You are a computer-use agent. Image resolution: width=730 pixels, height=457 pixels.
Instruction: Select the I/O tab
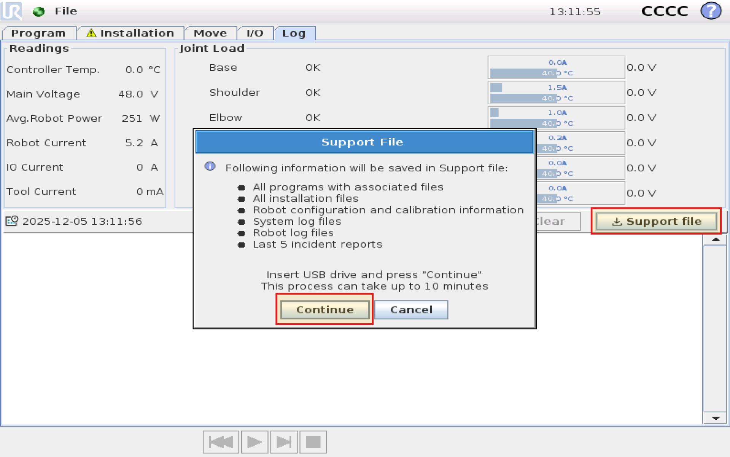[x=254, y=33]
